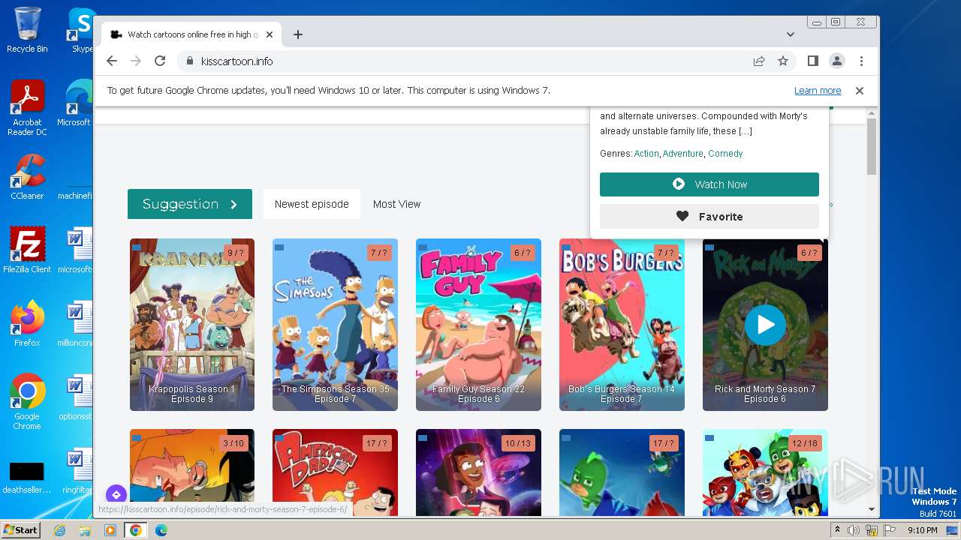Go back to the previous page
Viewport: 961px width, 540px height.
point(112,61)
